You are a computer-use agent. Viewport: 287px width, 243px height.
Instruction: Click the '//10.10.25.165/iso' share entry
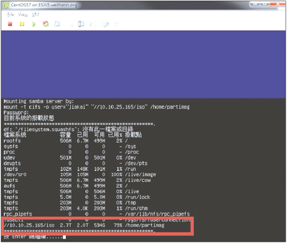click(29, 225)
